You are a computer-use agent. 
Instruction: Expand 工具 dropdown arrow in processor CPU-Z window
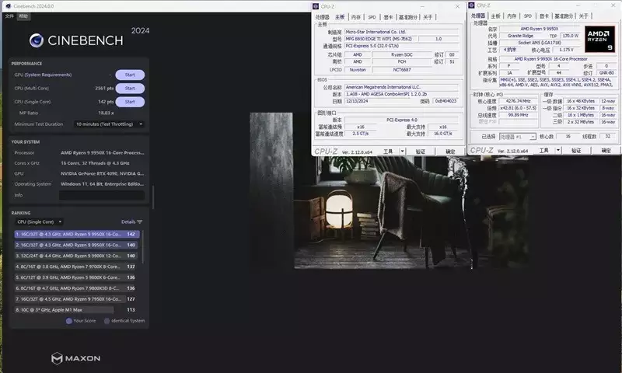[558, 150]
